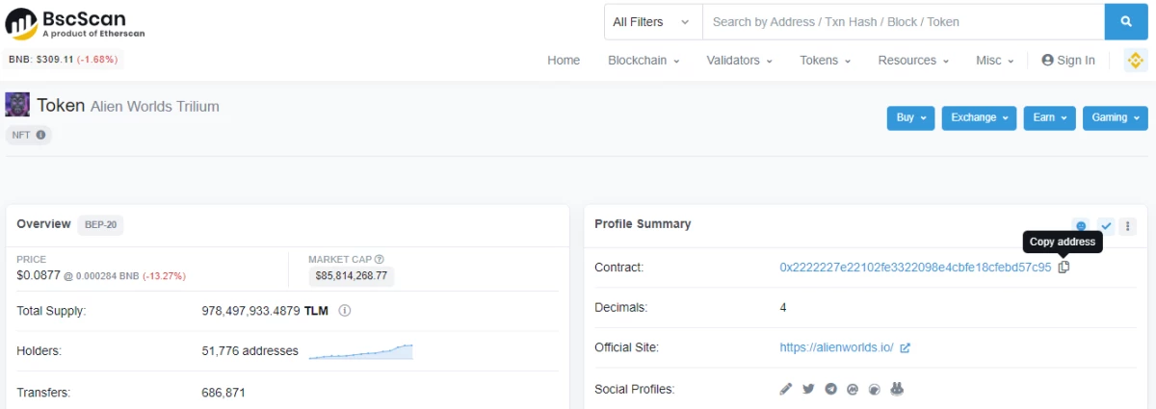Click the BNB chain logo icon
The height and width of the screenshot is (409, 1156).
click(1135, 60)
